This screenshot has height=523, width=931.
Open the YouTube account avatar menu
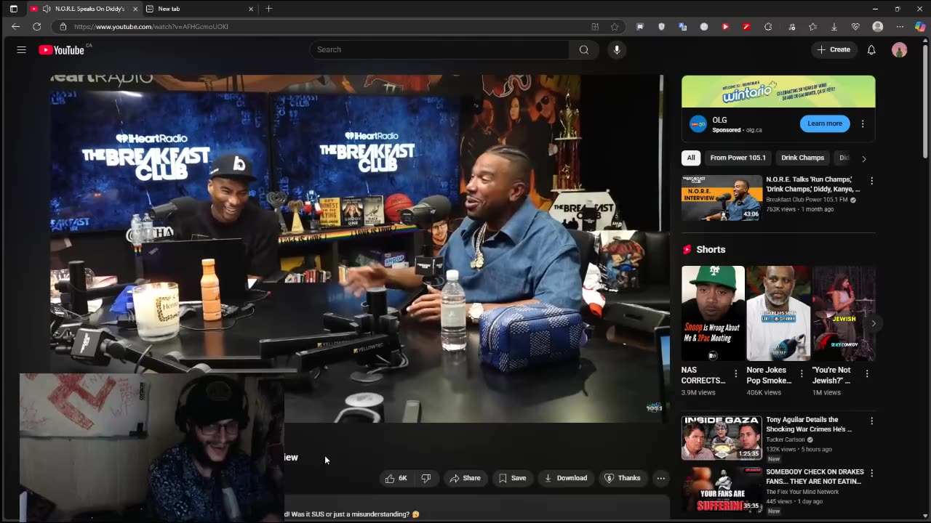(x=900, y=49)
